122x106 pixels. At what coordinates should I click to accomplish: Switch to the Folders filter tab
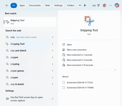pos(71,6)
